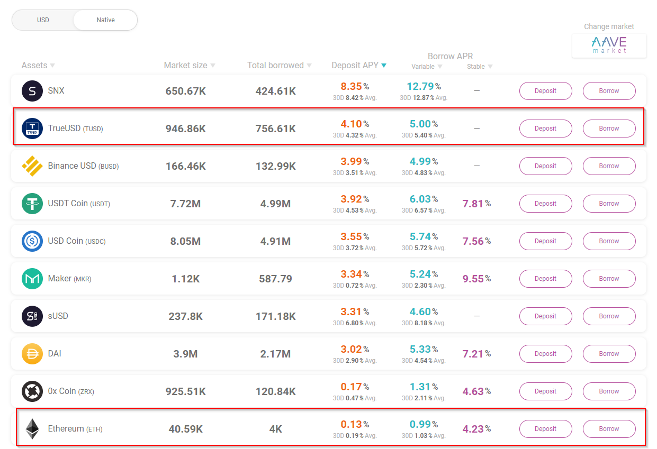The width and height of the screenshot is (657, 449).
Task: Borrow sUSD
Action: (x=609, y=316)
